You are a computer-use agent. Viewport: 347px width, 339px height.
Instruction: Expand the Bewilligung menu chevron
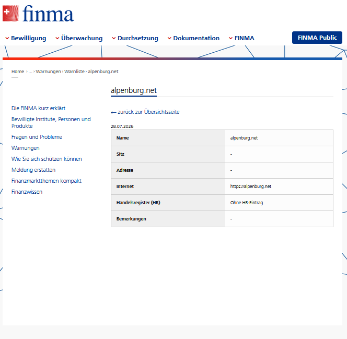pyautogui.click(x=7, y=38)
